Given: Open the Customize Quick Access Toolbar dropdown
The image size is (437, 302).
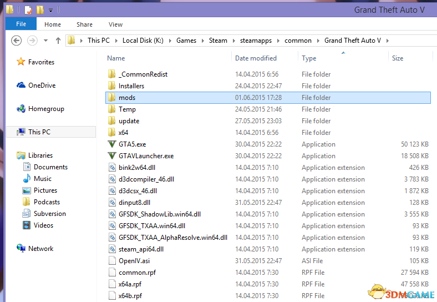Looking at the screenshot, I should click(50, 11).
